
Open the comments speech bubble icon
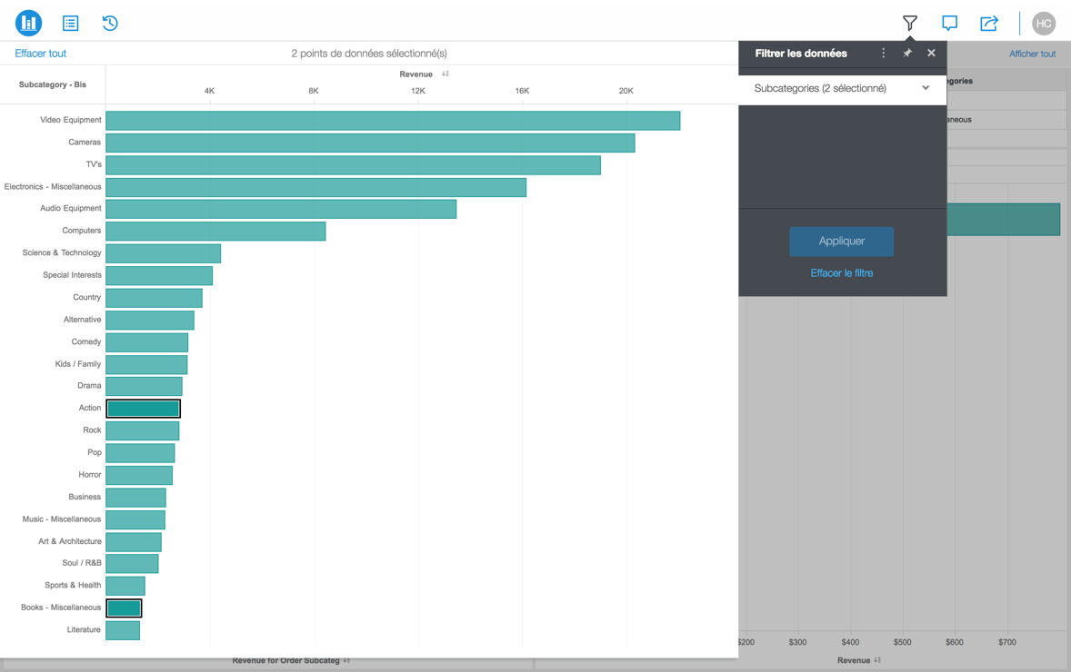(x=949, y=24)
